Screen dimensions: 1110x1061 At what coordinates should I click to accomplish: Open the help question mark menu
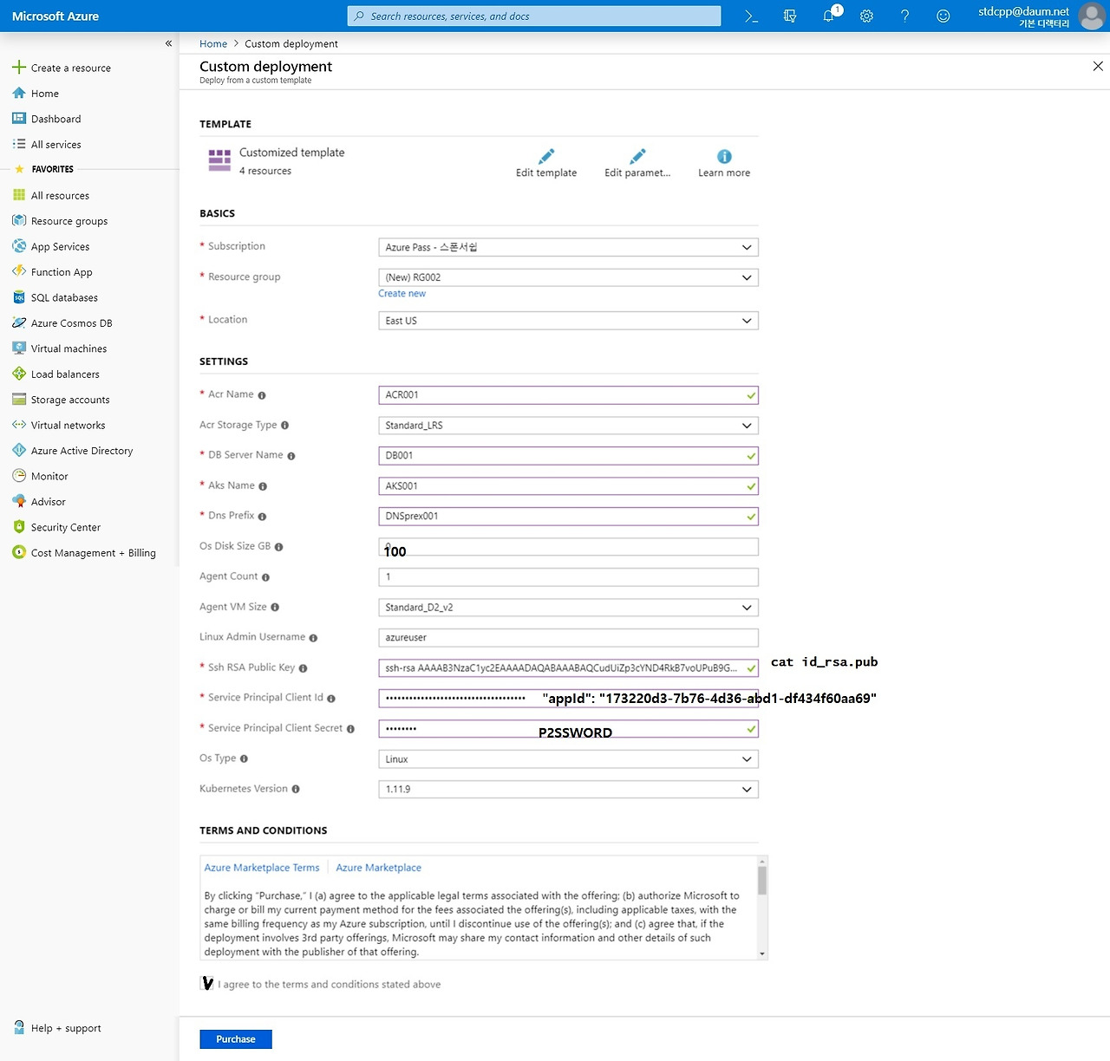[904, 16]
